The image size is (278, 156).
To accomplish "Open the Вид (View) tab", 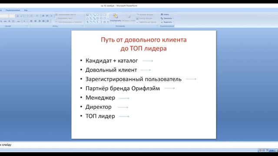I will [26, 10].
